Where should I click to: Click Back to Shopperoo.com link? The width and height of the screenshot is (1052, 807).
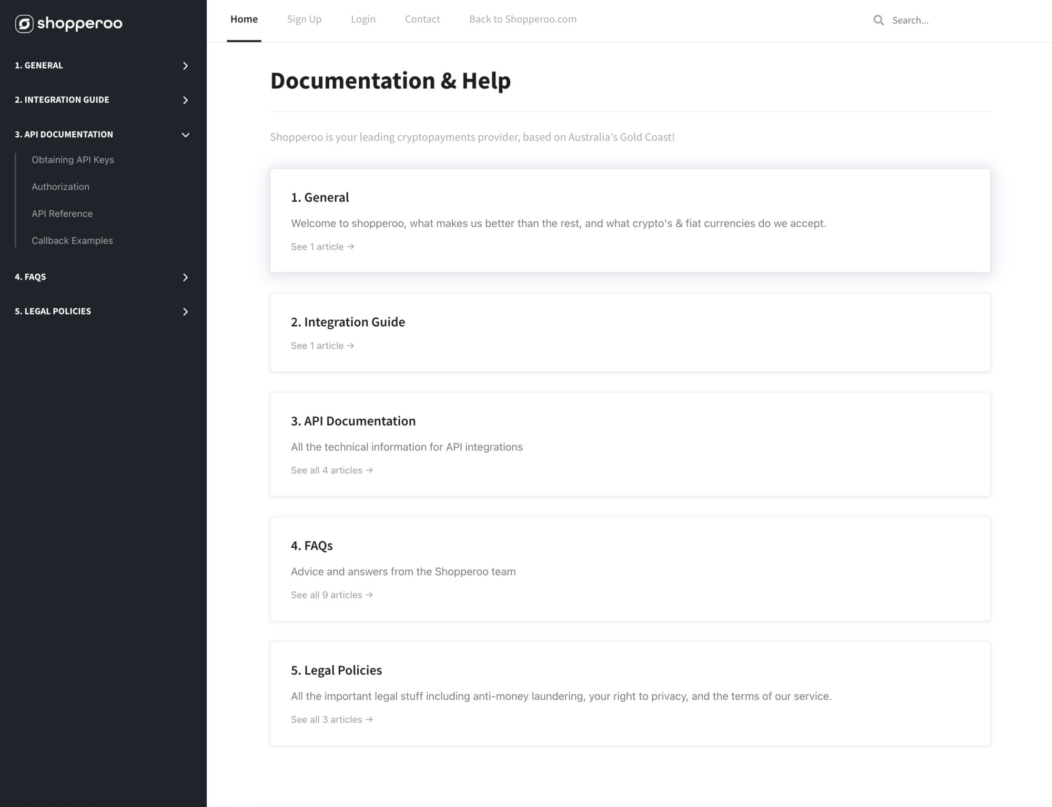tap(522, 19)
